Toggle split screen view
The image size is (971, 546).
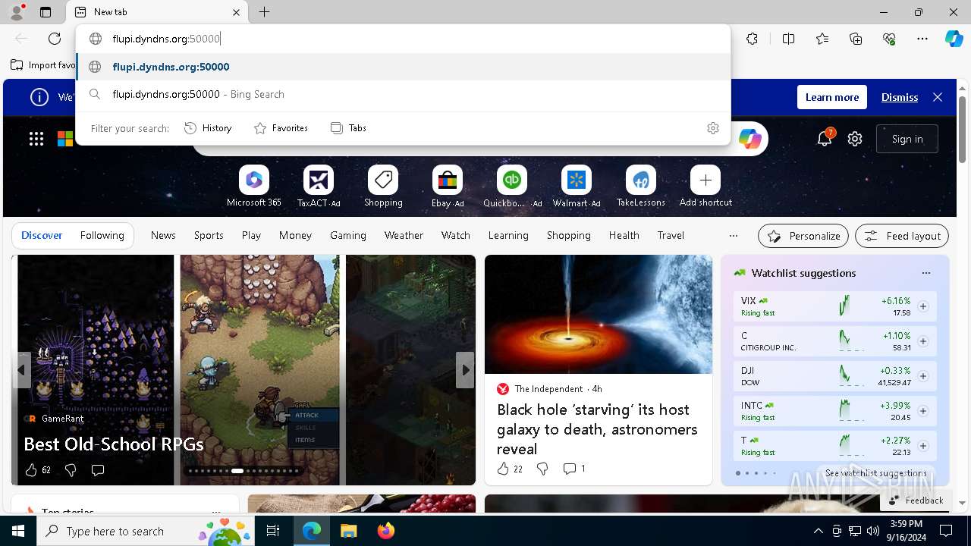[788, 39]
